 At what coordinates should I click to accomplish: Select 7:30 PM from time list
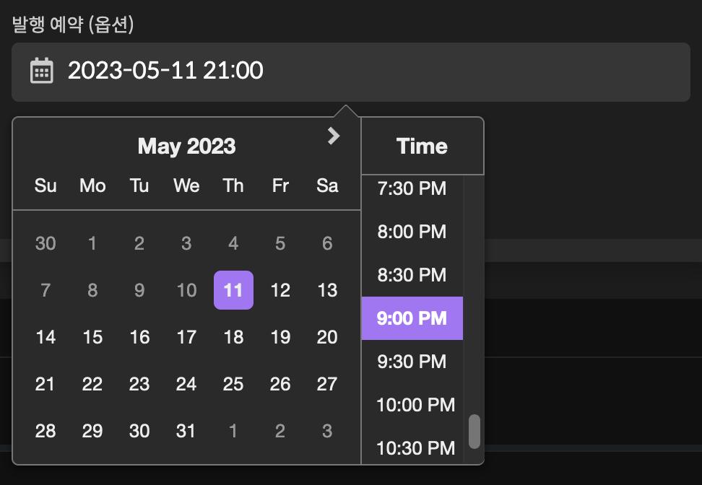412,189
